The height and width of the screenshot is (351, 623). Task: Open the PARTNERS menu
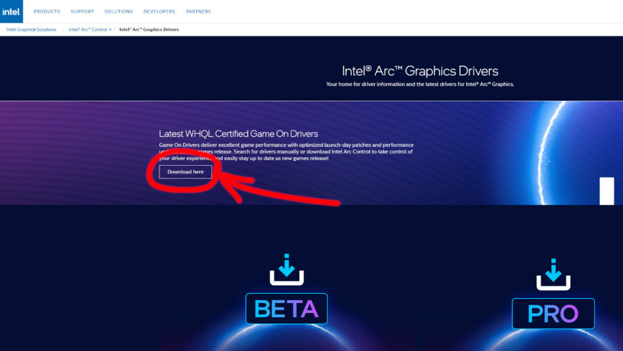[x=198, y=11]
